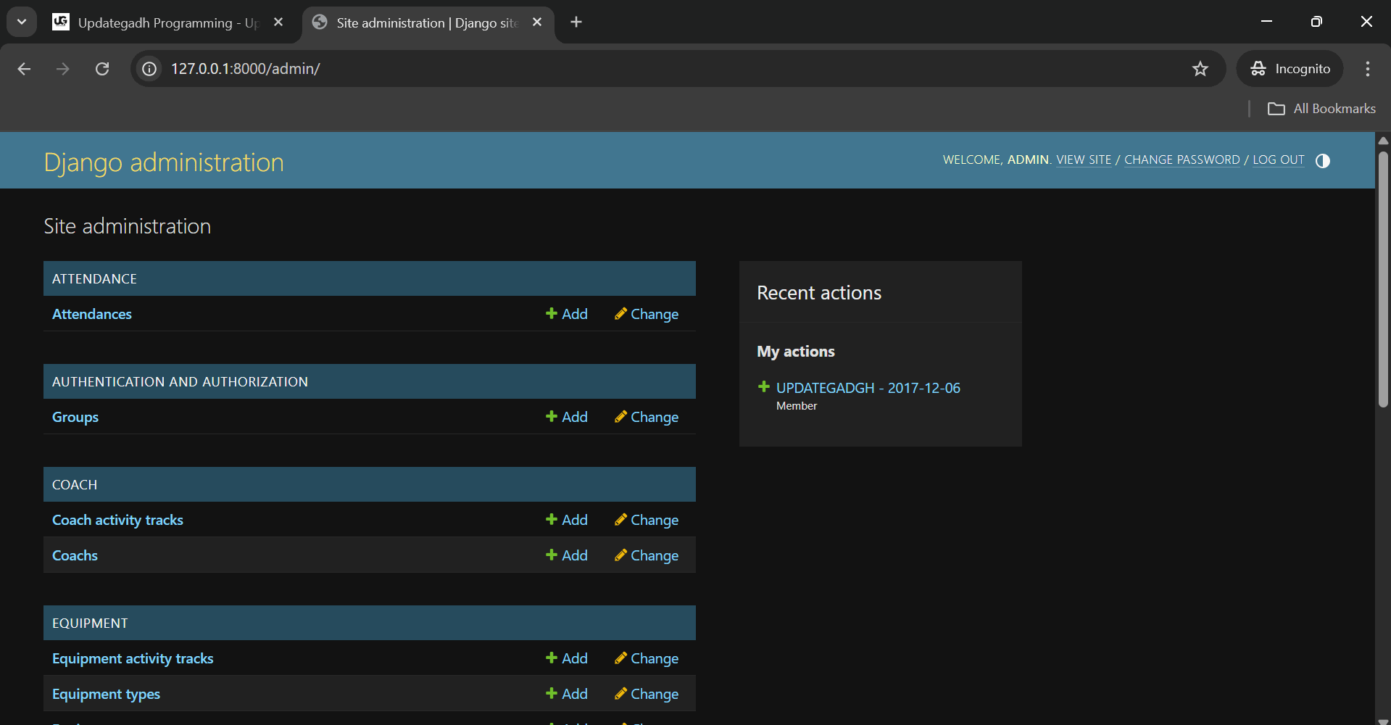Screen dimensions: 1391x725
Task: Click the plus icon next to Coachs
Action: 550,555
